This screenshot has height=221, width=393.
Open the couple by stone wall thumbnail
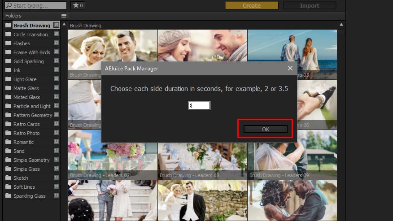[x=202, y=200]
